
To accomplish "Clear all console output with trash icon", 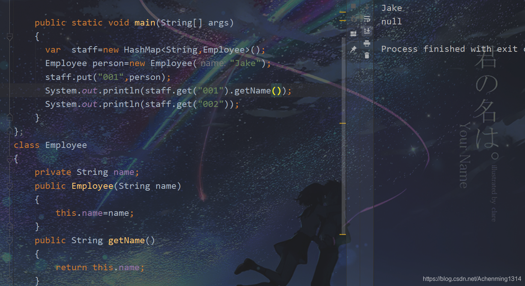I will (367, 55).
